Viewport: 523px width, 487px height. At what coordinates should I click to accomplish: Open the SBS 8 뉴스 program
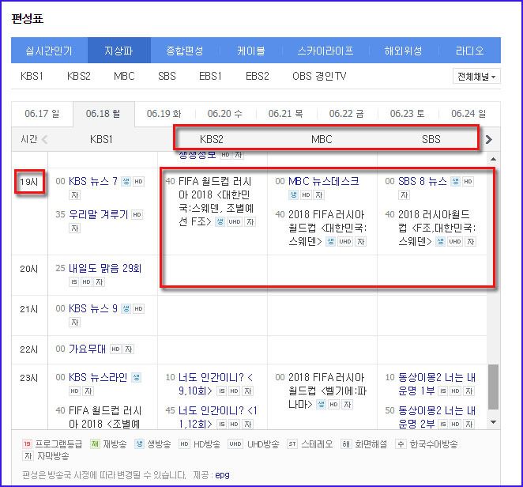click(423, 181)
